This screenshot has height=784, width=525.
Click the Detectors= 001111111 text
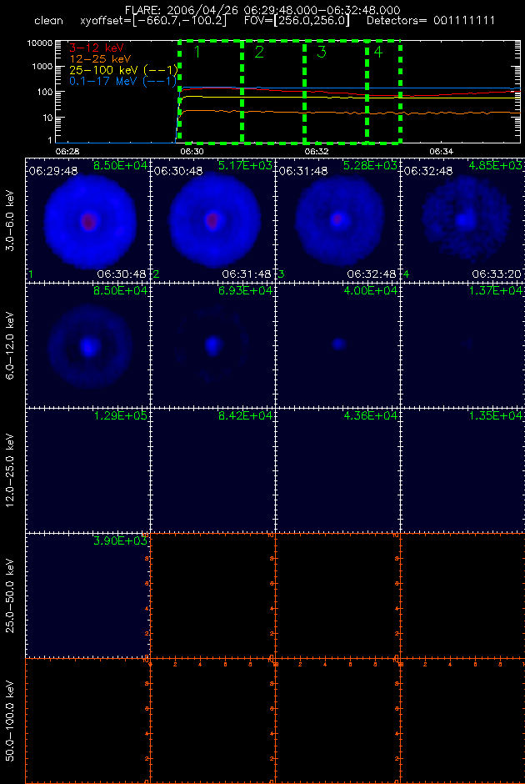point(431,22)
